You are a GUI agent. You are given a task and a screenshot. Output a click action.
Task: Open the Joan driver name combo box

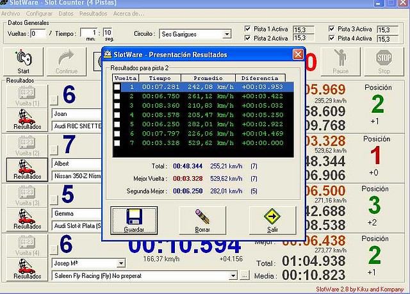(x=77, y=114)
